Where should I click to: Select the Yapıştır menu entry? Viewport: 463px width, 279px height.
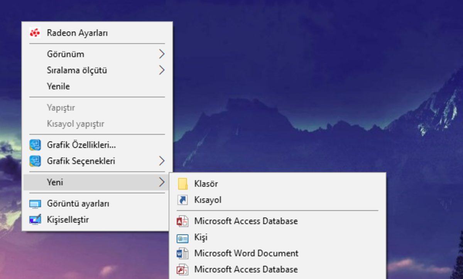tap(61, 108)
